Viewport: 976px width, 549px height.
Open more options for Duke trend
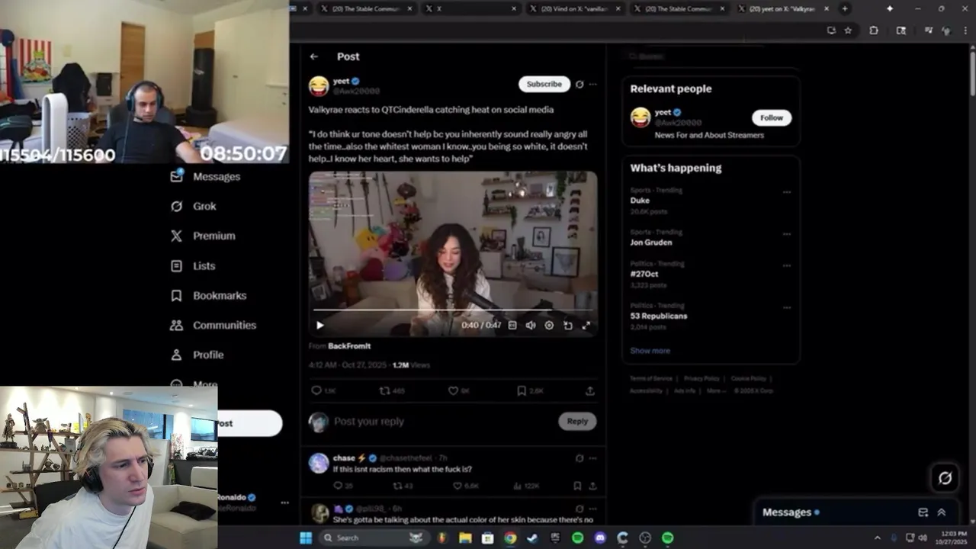(787, 192)
